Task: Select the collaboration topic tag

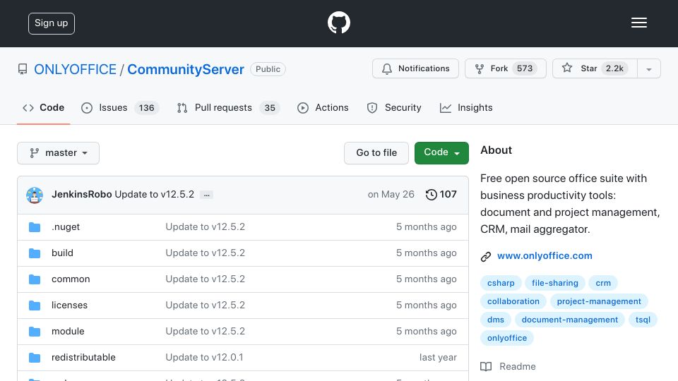Action: point(513,301)
